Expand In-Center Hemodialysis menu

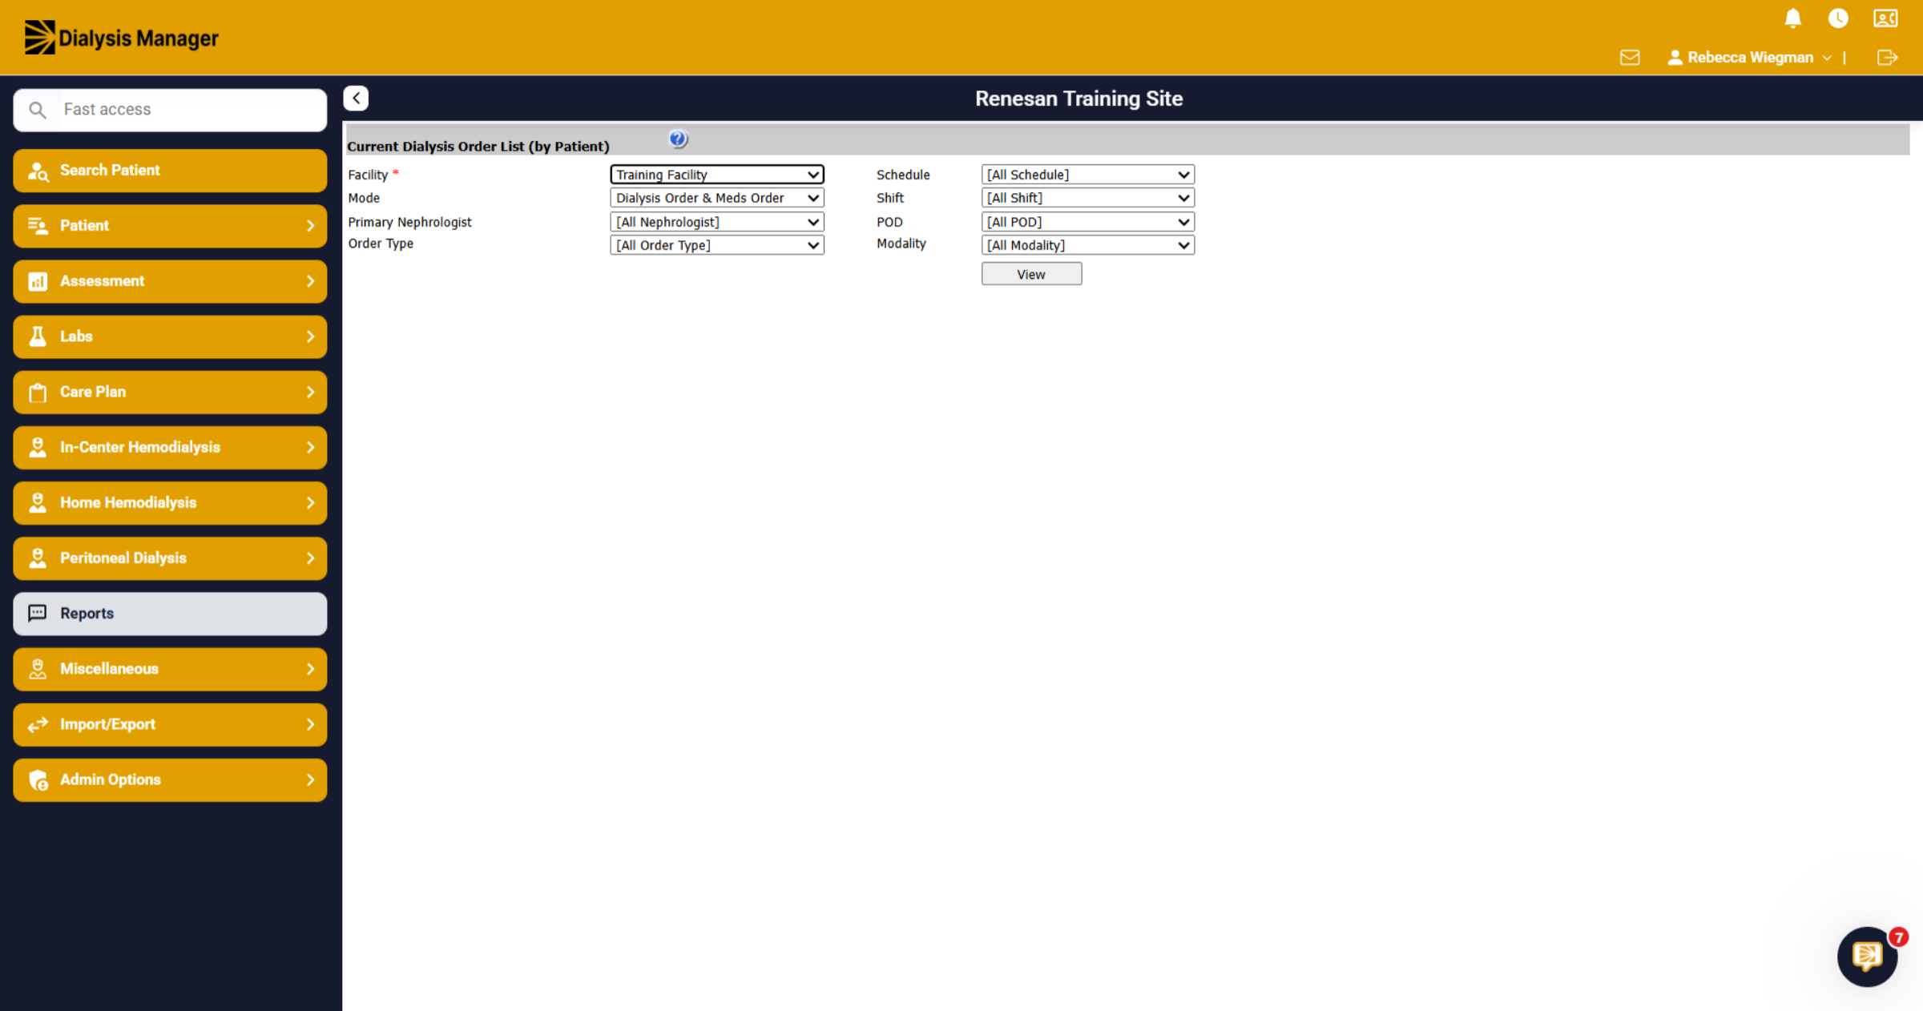tap(170, 447)
